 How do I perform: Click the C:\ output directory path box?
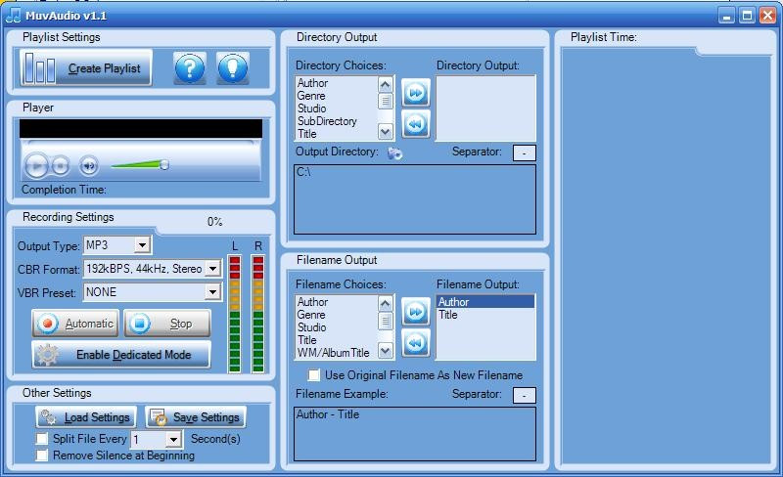pyautogui.click(x=415, y=199)
